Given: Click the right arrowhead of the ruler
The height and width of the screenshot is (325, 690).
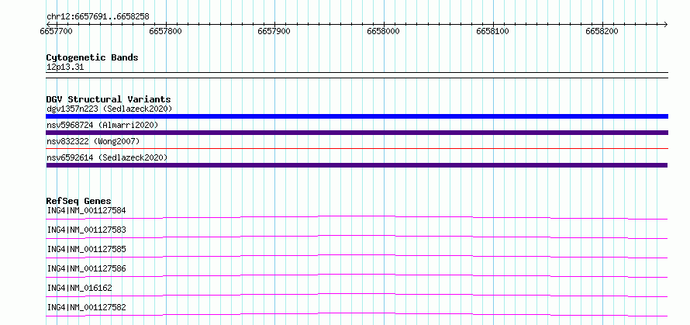Looking at the screenshot, I should tap(665, 24).
